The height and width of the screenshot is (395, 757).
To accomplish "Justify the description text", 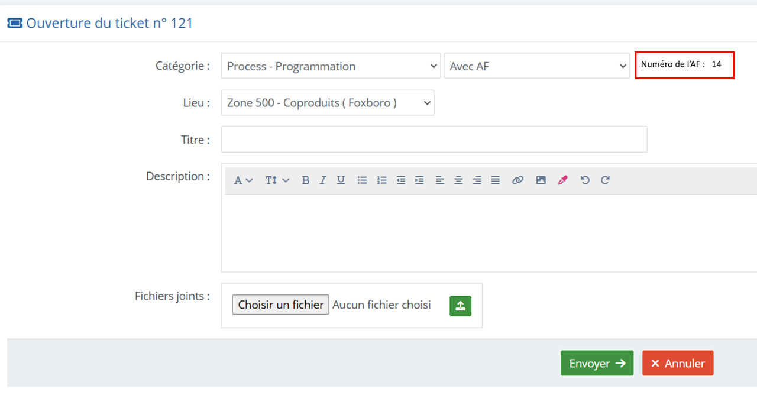I will (x=496, y=180).
